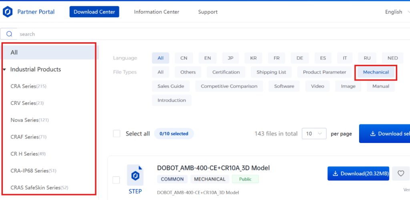Select CRA-IP68 Series category

[34, 171]
